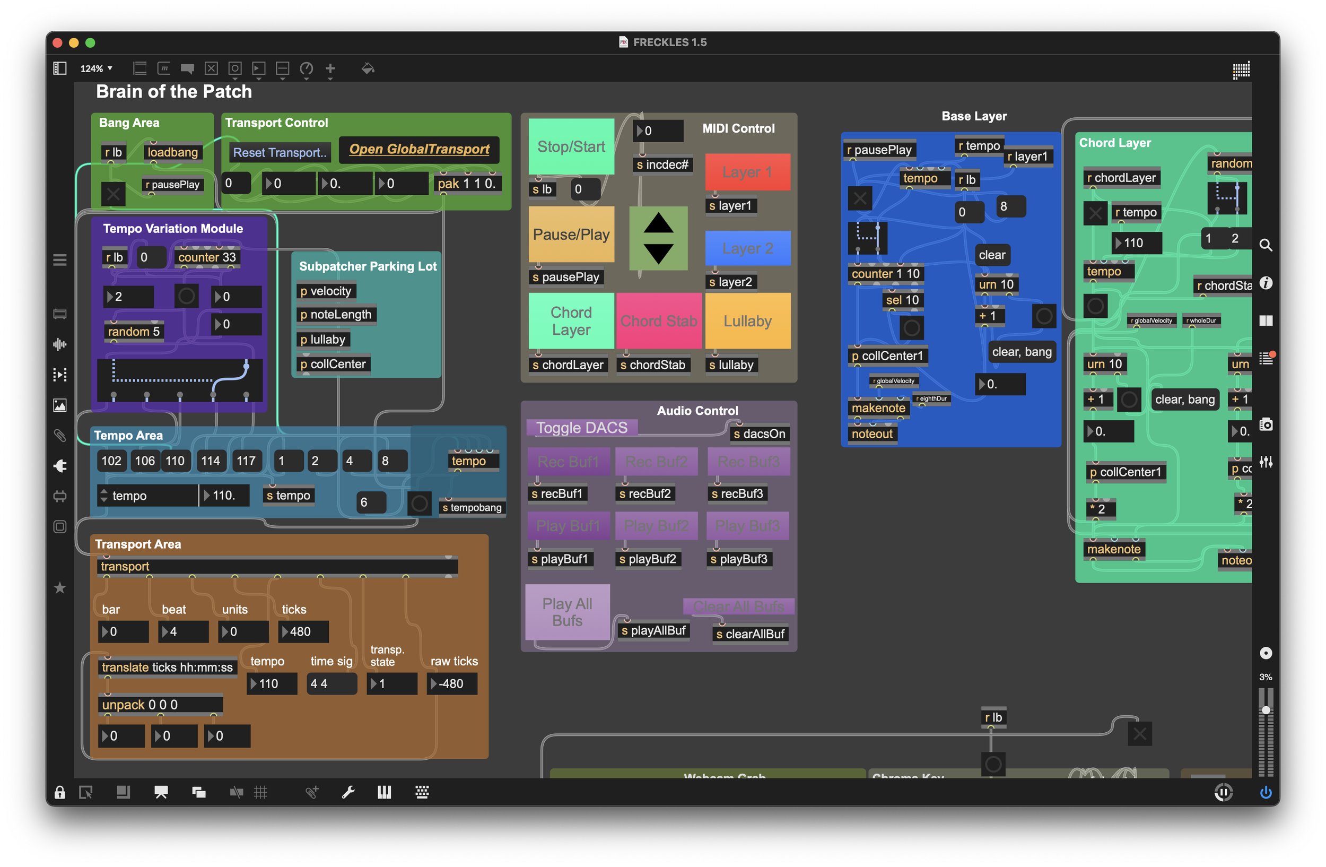Toggle the X checkbox in Bang Area

[113, 194]
